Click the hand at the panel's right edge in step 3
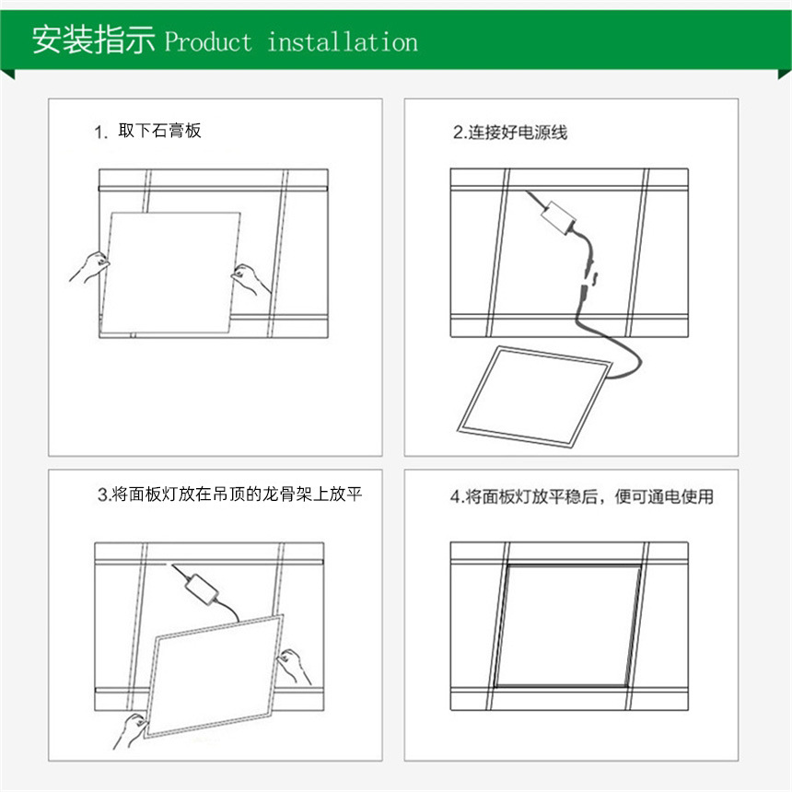 [295, 666]
